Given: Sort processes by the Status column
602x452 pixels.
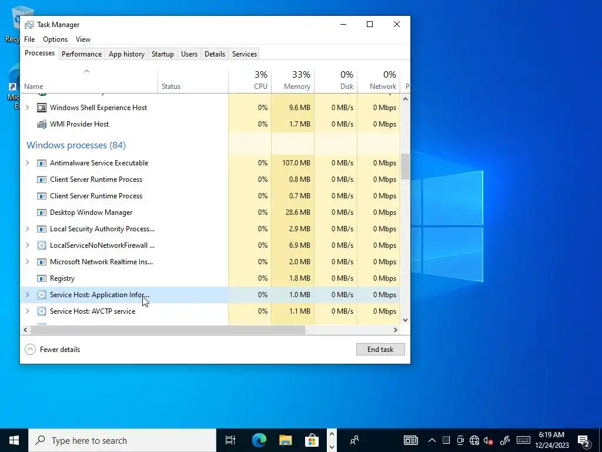Looking at the screenshot, I should 193,81.
